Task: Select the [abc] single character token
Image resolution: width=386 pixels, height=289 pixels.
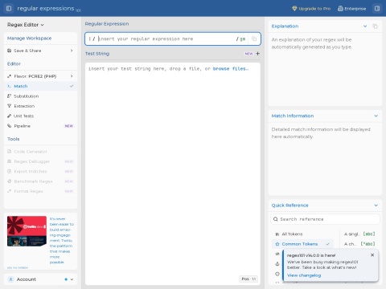Action: click(x=360, y=234)
